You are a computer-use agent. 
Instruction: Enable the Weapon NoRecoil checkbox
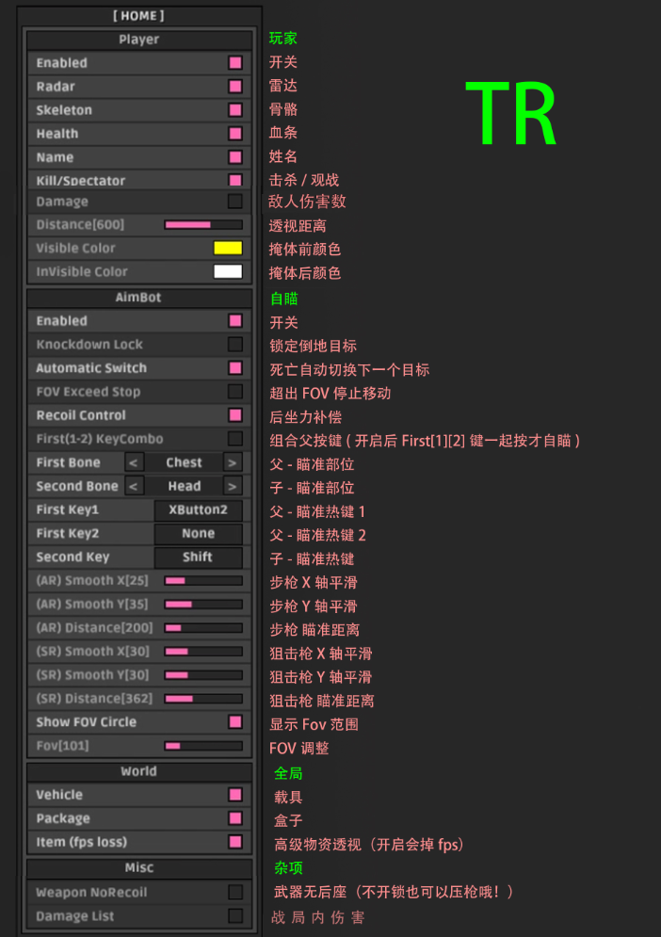234,892
